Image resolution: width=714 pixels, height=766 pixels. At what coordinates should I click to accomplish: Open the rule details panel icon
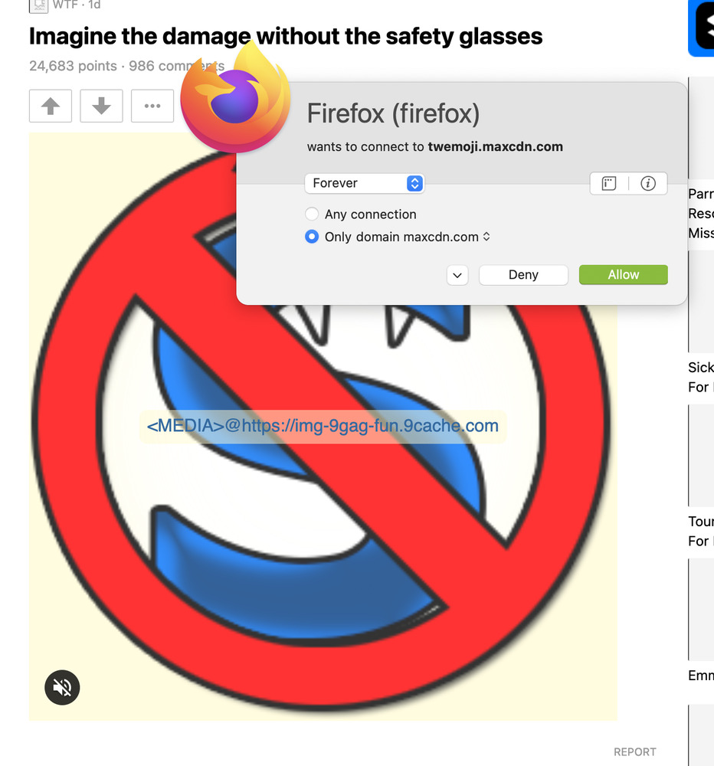[x=609, y=184]
